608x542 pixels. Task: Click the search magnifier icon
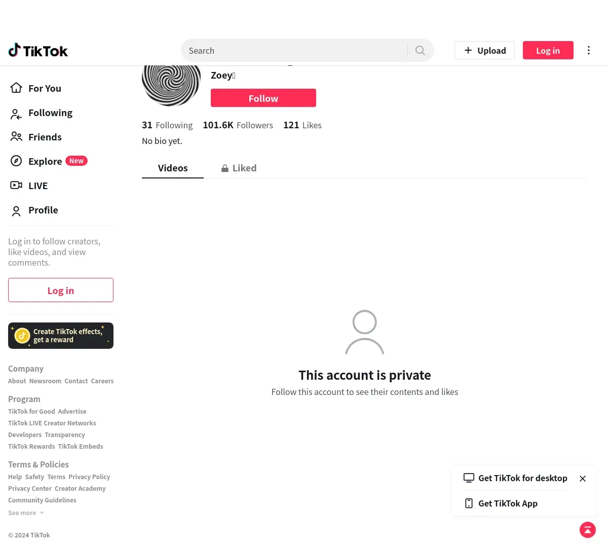(420, 50)
